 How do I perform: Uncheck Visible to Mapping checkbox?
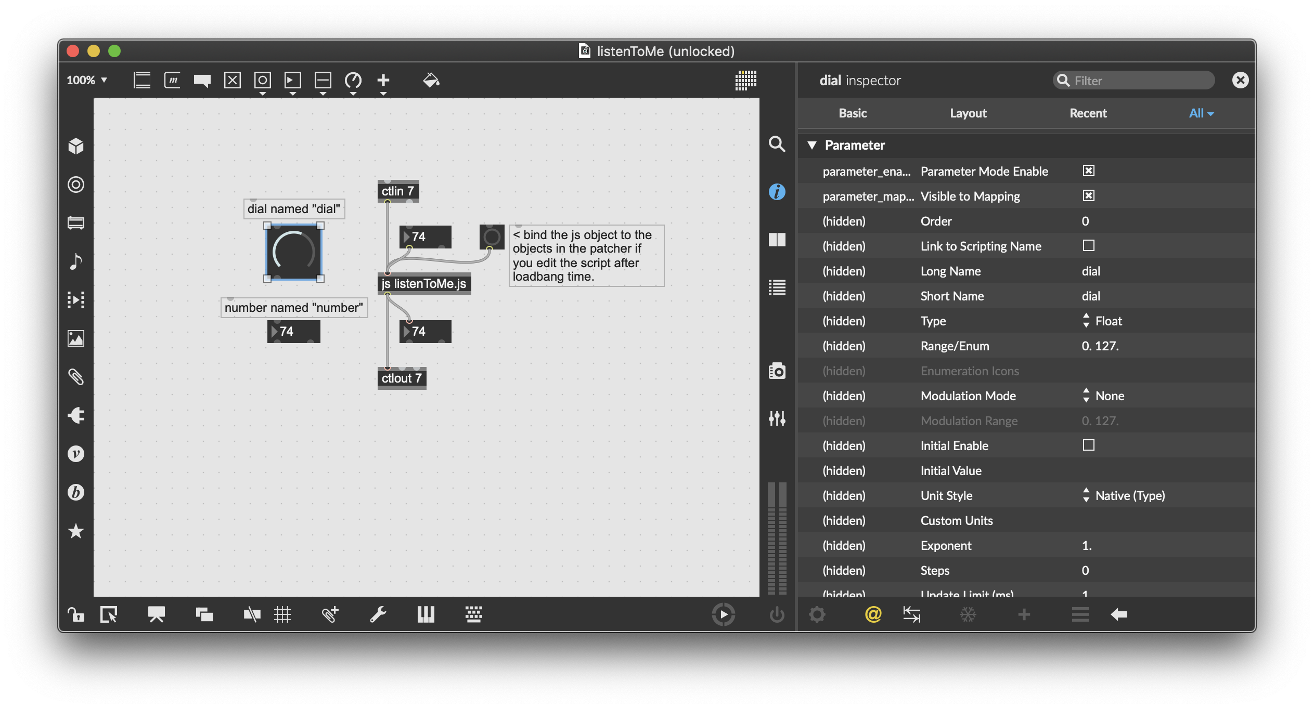(x=1089, y=196)
